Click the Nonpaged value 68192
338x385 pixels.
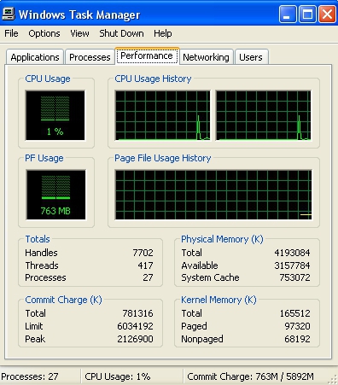[x=297, y=339]
